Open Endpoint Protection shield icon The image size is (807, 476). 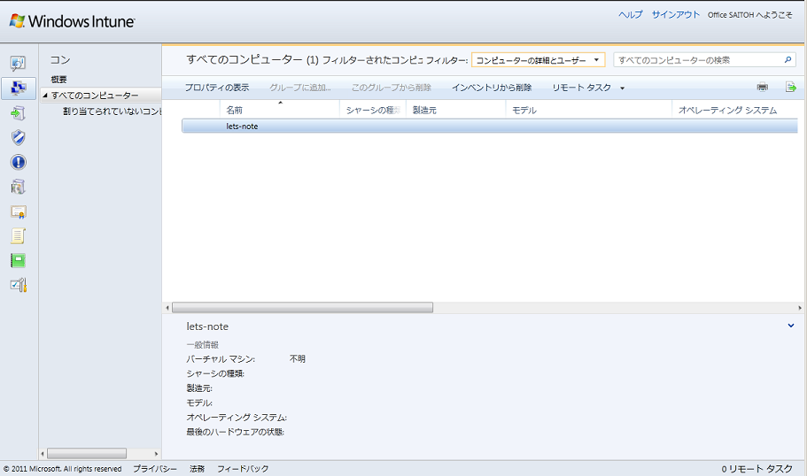(18, 137)
